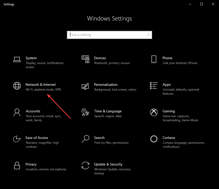The width and height of the screenshot is (219, 189).
Task: Open Personalization via the paintbrush icon
Action: coord(85,86)
